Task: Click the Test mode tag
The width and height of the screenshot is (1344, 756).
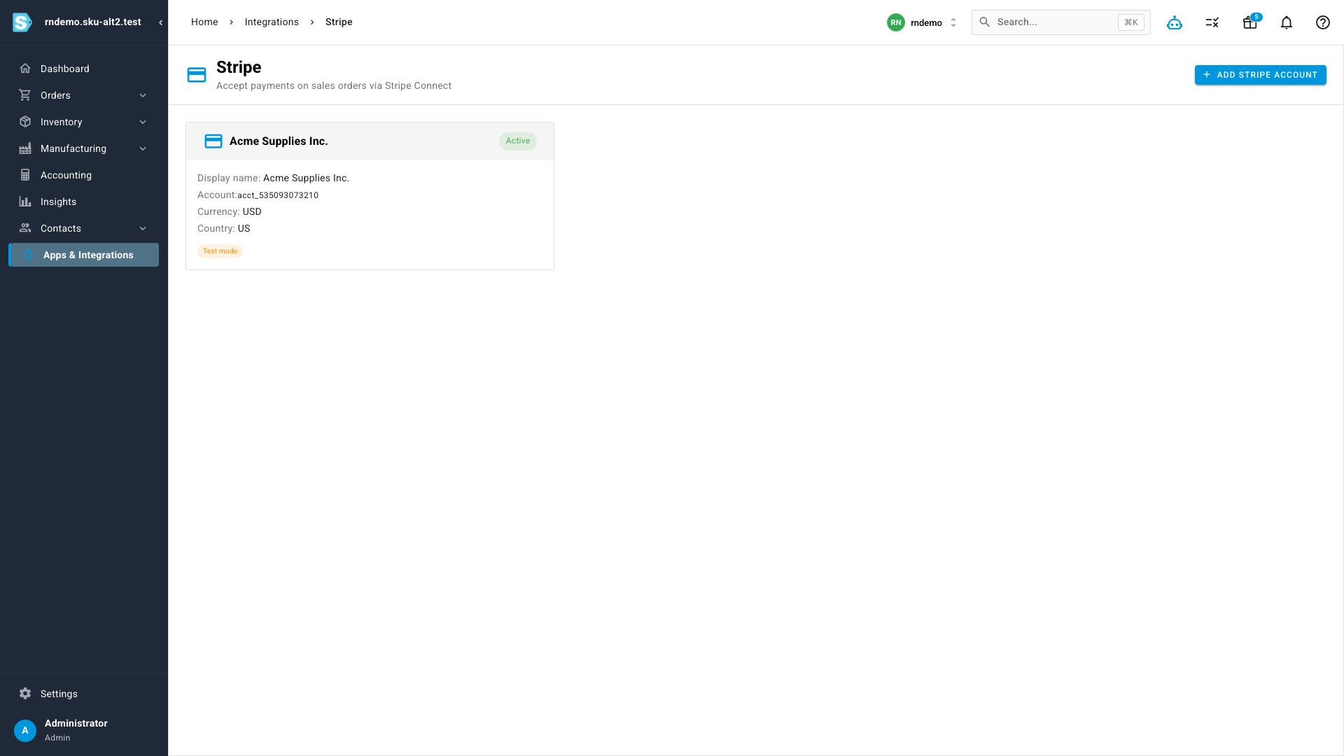Action: (220, 251)
